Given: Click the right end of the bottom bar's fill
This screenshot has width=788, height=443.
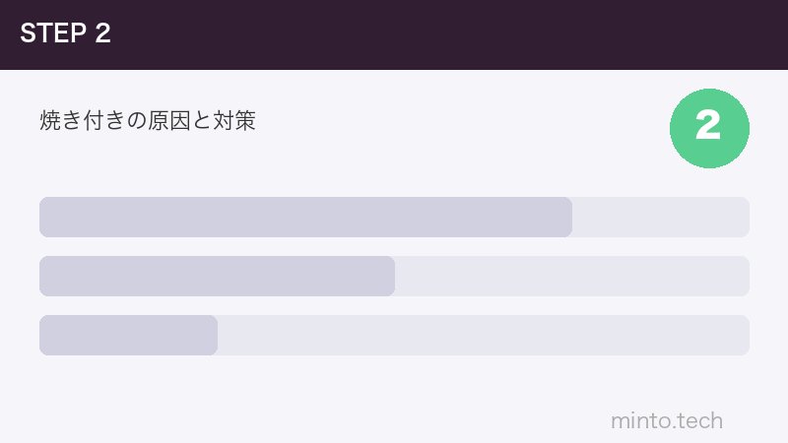Looking at the screenshot, I should (x=212, y=335).
